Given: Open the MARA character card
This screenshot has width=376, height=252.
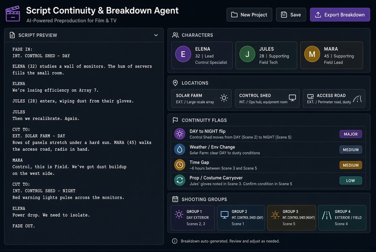Looking at the screenshot, I should pyautogui.click(x=332, y=55).
